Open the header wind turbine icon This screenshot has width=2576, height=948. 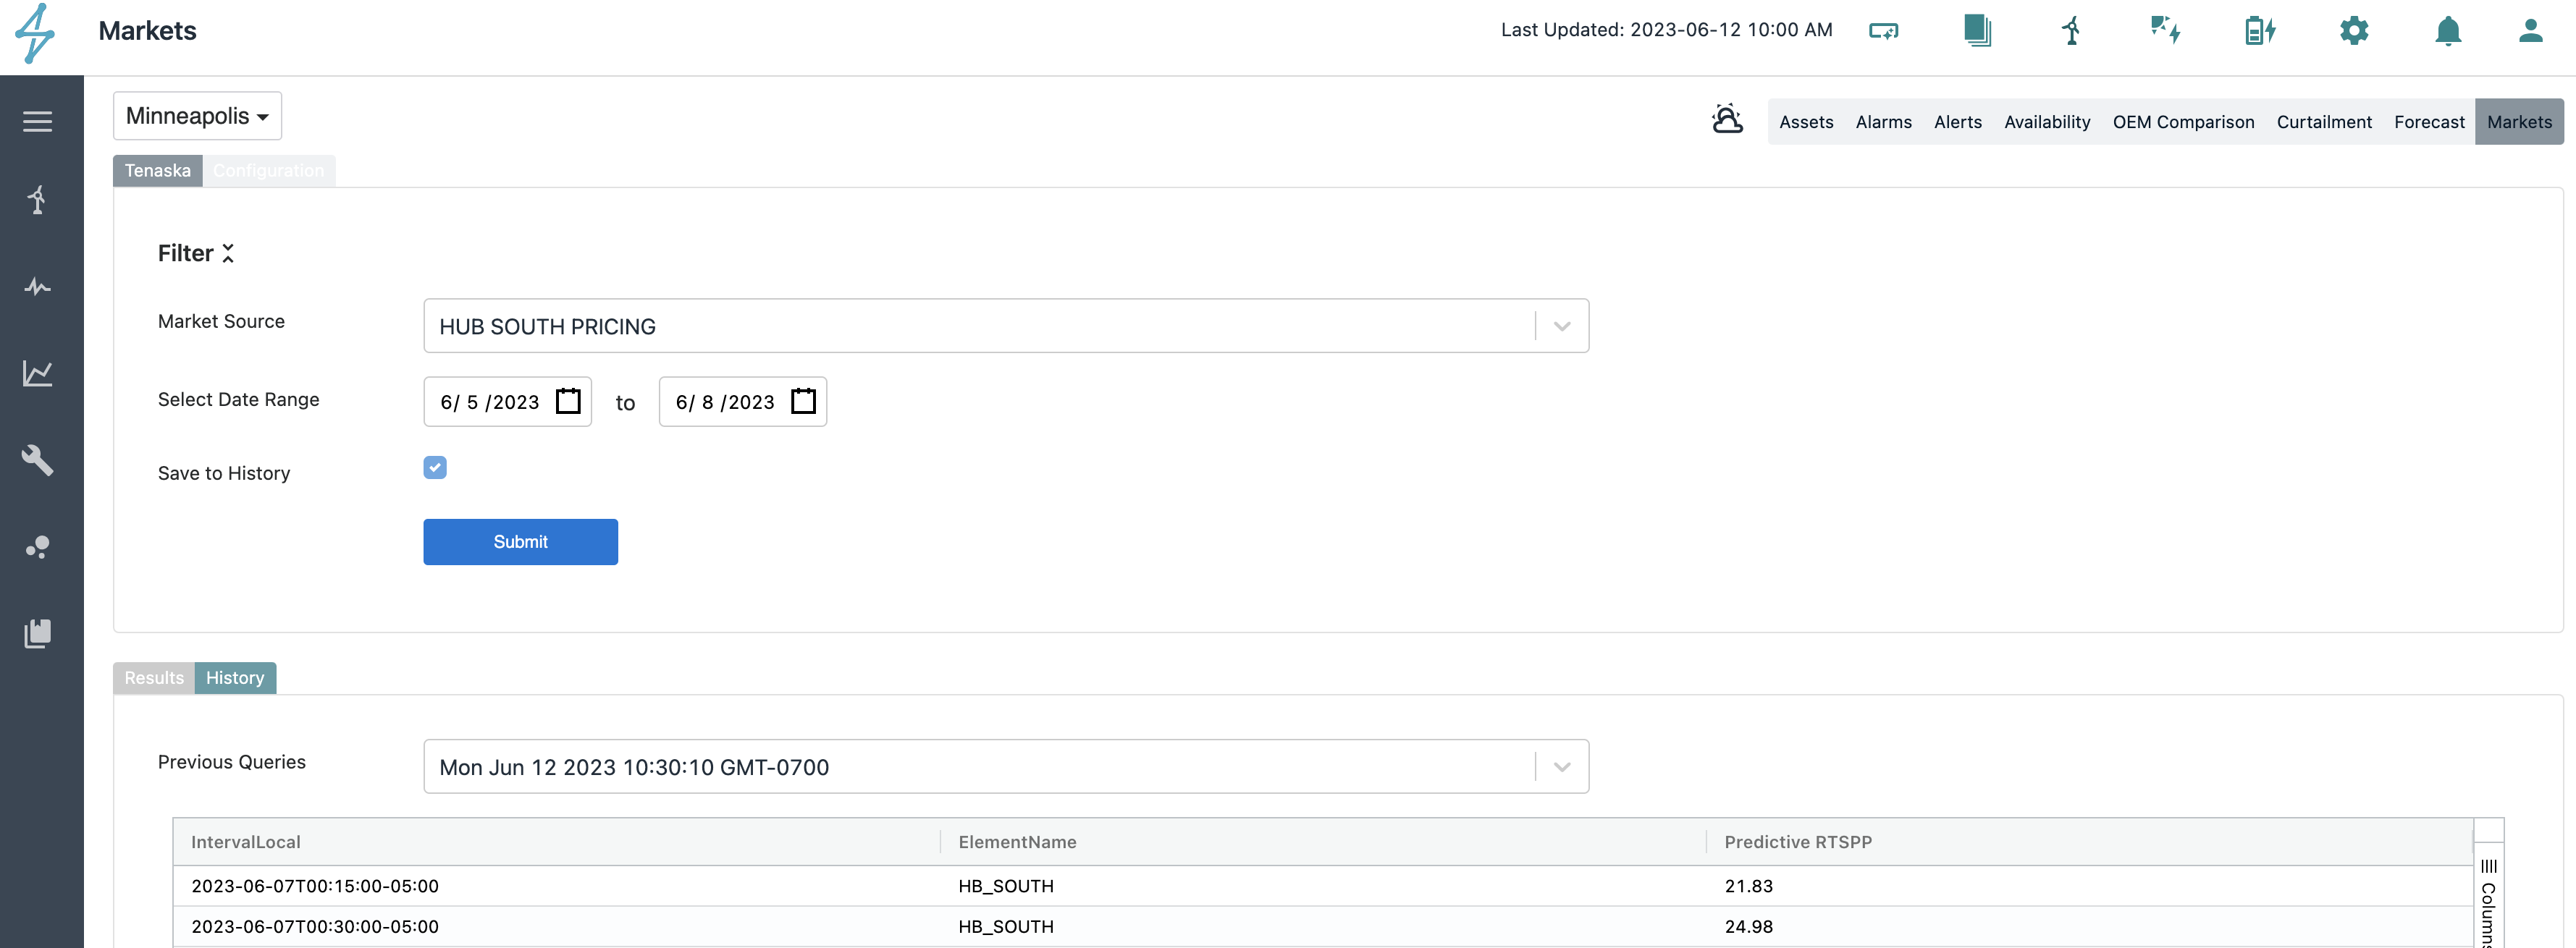(2071, 30)
